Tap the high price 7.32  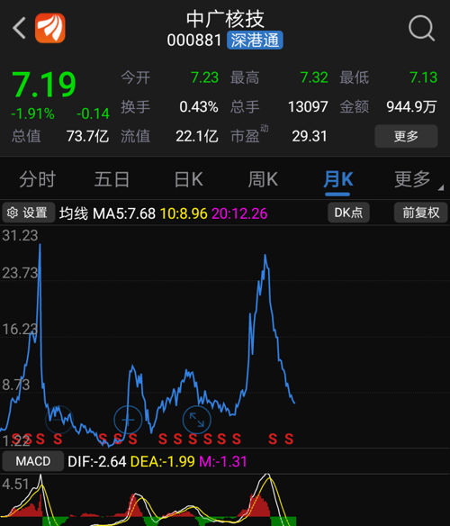coord(314,77)
